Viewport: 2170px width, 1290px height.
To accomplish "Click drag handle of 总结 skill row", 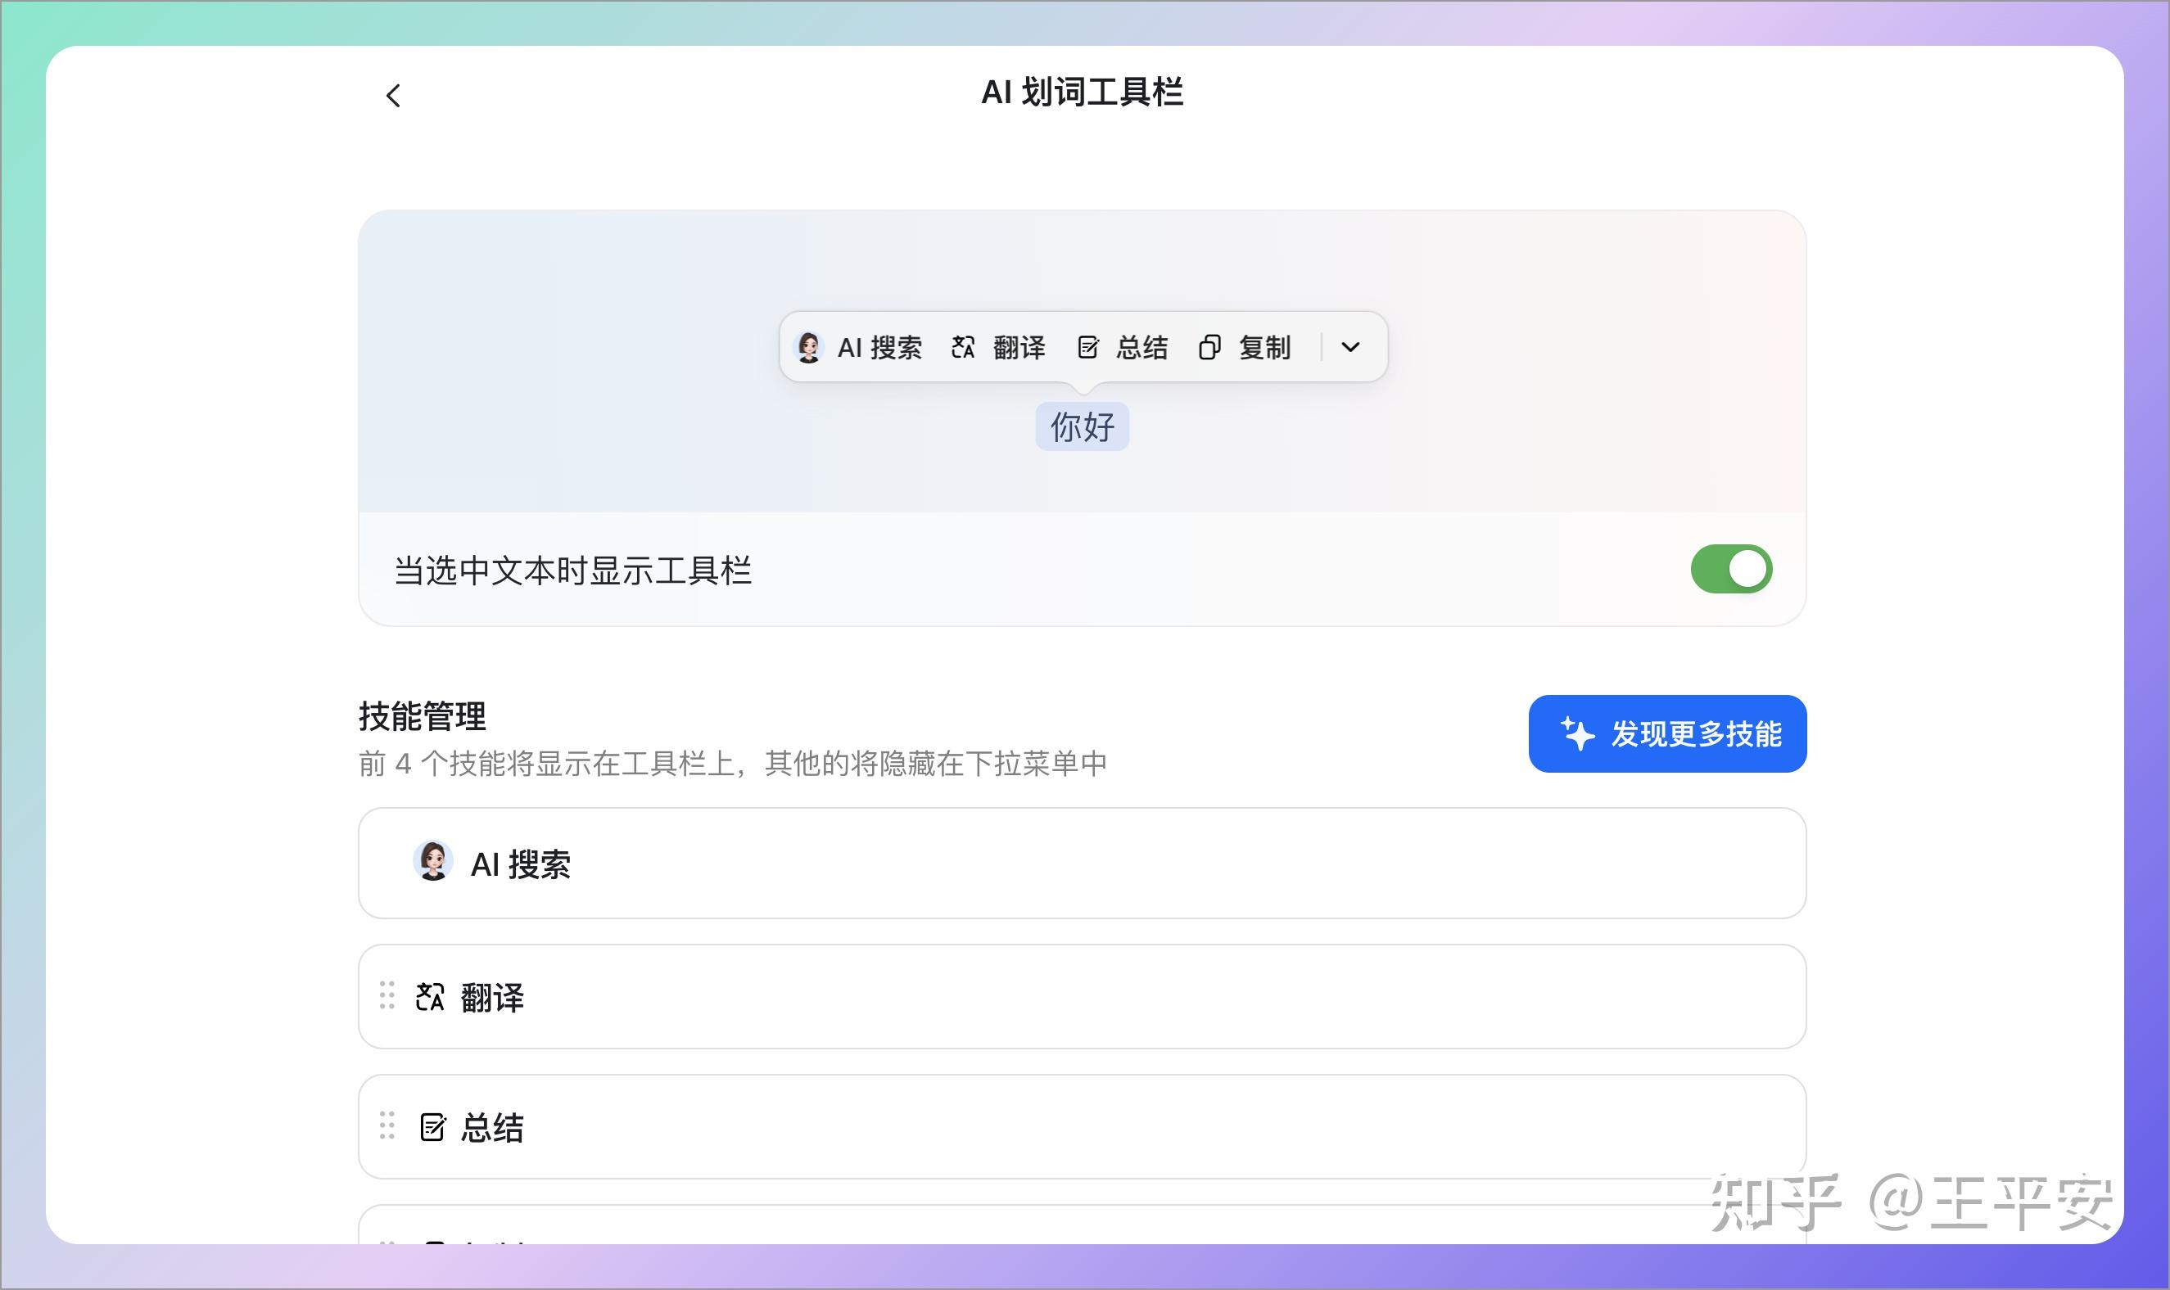I will (387, 1125).
